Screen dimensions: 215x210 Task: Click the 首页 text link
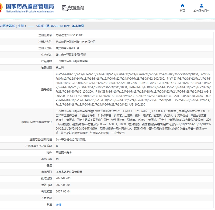(182, 11)
